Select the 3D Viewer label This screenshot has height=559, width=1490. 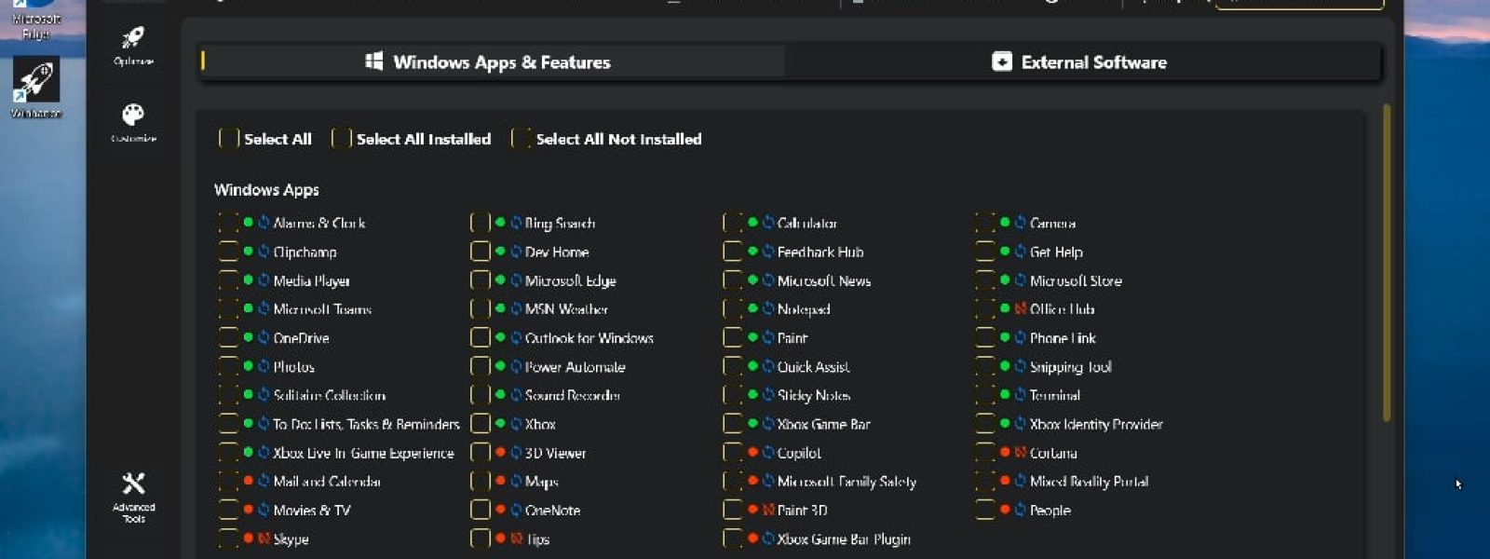(556, 453)
